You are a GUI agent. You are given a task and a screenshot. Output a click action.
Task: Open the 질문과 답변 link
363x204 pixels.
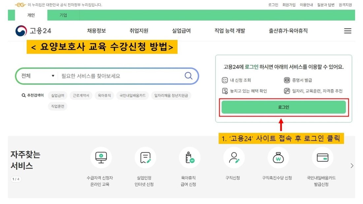[x=326, y=5]
